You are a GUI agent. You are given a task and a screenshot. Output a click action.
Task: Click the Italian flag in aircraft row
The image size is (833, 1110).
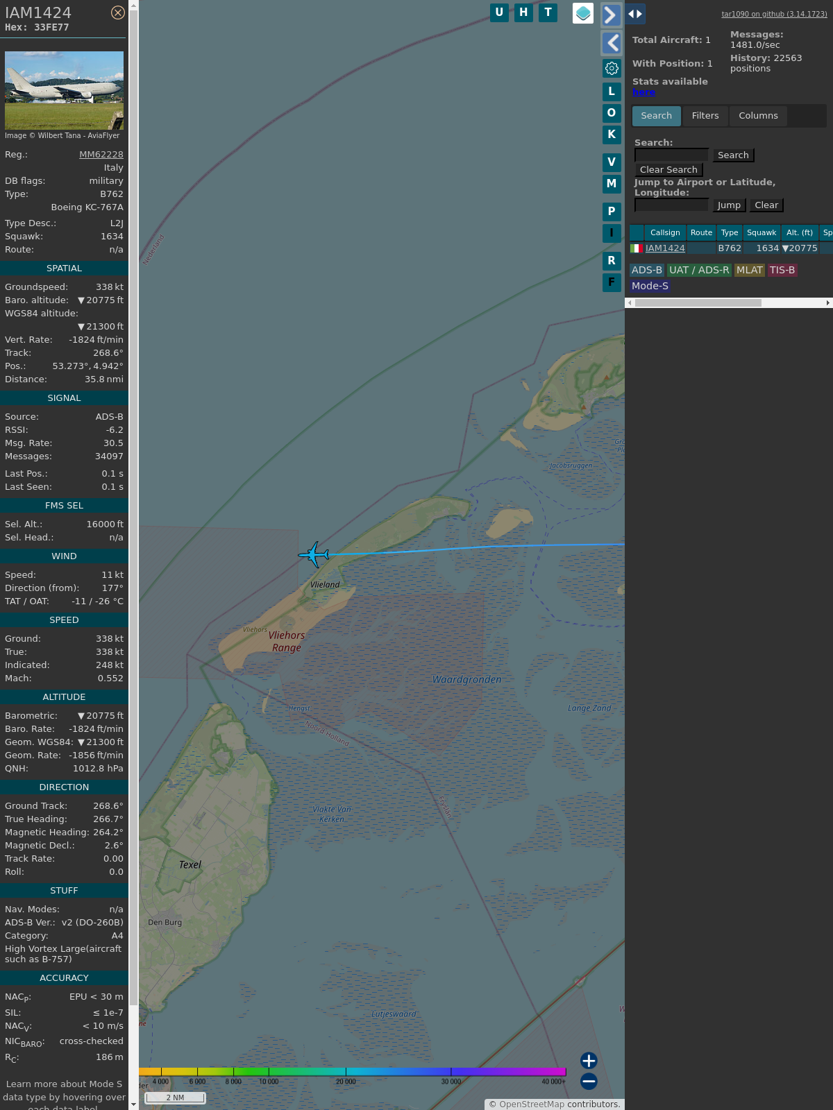coord(636,248)
